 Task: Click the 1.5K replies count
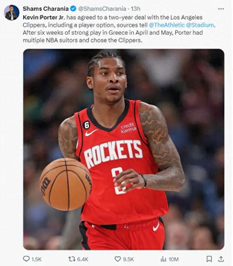[36, 259]
